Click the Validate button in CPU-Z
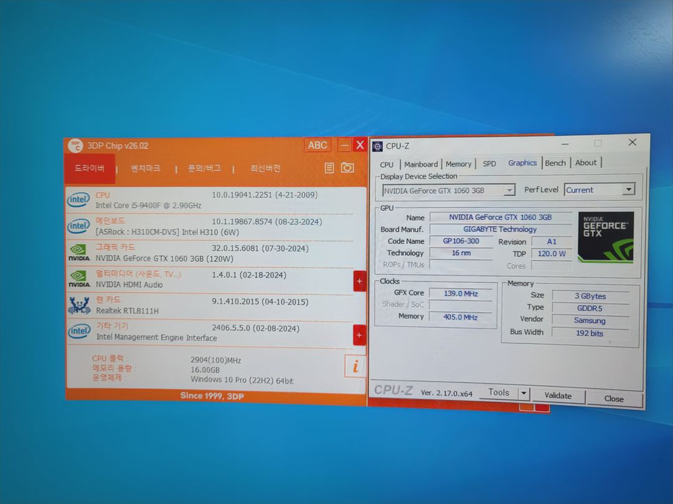Screen dimensions: 673x504 coord(558,395)
